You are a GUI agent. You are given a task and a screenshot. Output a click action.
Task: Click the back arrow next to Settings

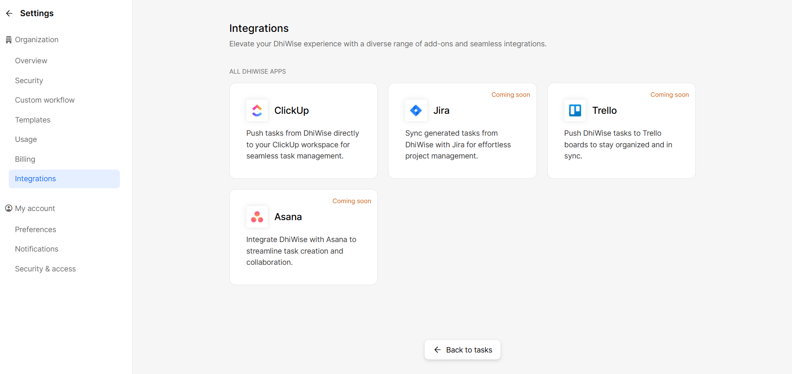(9, 13)
